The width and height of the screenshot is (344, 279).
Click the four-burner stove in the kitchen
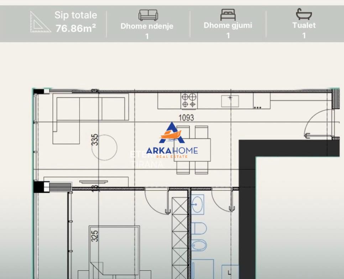tap(189, 100)
